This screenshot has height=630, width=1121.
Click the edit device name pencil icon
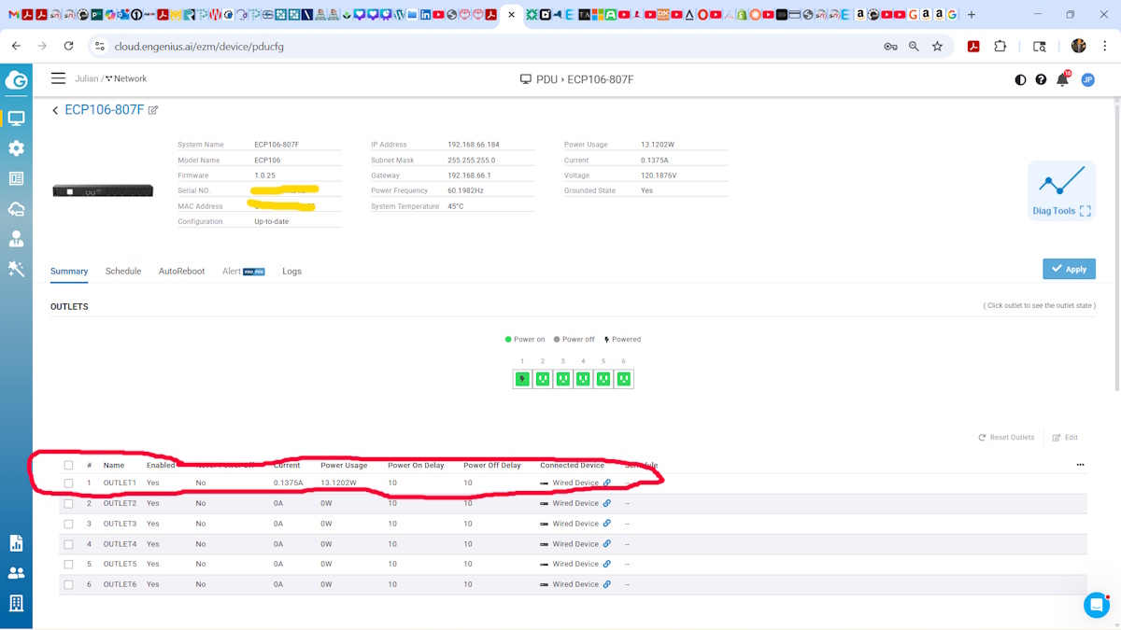[153, 110]
